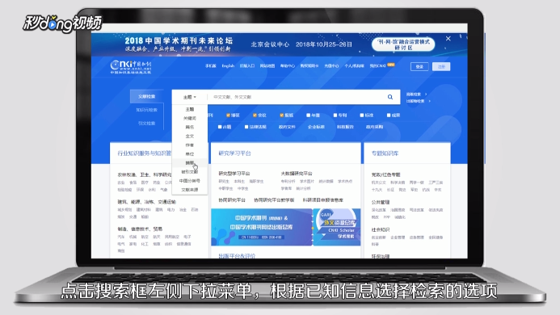Open the 专题知识库 section heading
The height and width of the screenshot is (315, 560).
385,153
